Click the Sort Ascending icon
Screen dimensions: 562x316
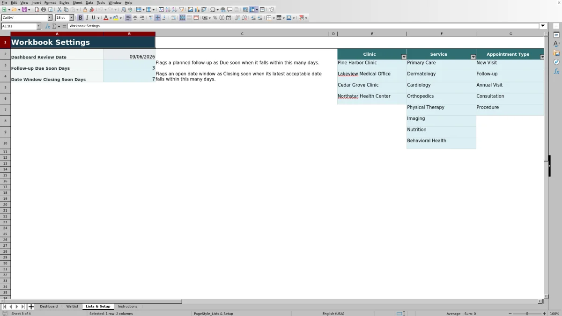coord(168,9)
